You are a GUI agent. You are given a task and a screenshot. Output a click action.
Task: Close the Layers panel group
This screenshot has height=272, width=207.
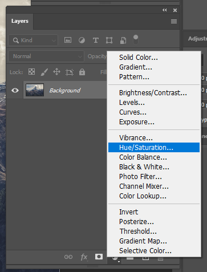(x=175, y=10)
